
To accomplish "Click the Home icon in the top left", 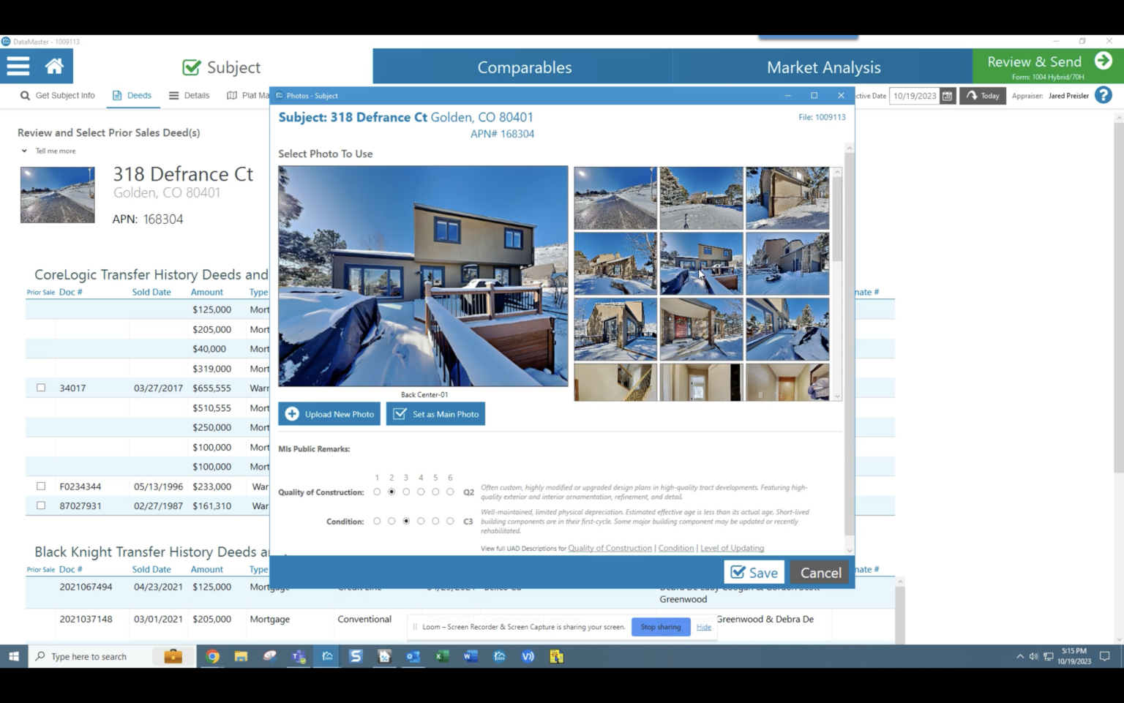I will [x=54, y=66].
